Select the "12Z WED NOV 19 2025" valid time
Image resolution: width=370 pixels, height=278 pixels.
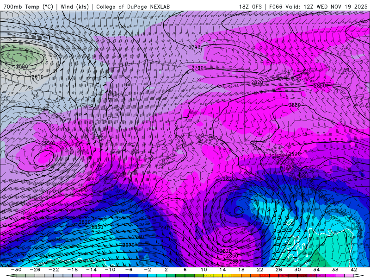point(336,6)
